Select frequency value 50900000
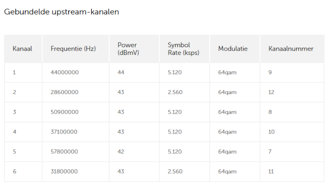Viewport: 329px width, 188px height. [x=64, y=112]
